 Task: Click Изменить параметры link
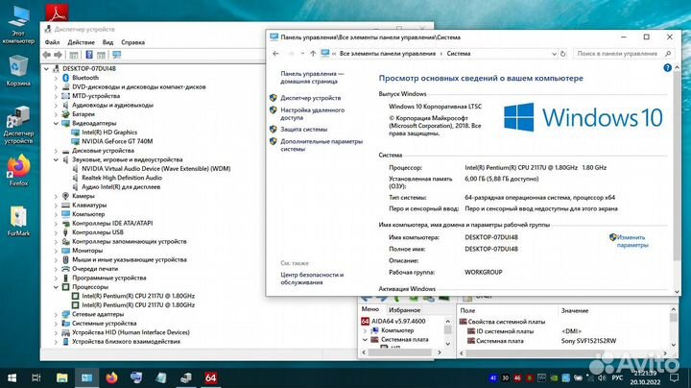pos(631,241)
